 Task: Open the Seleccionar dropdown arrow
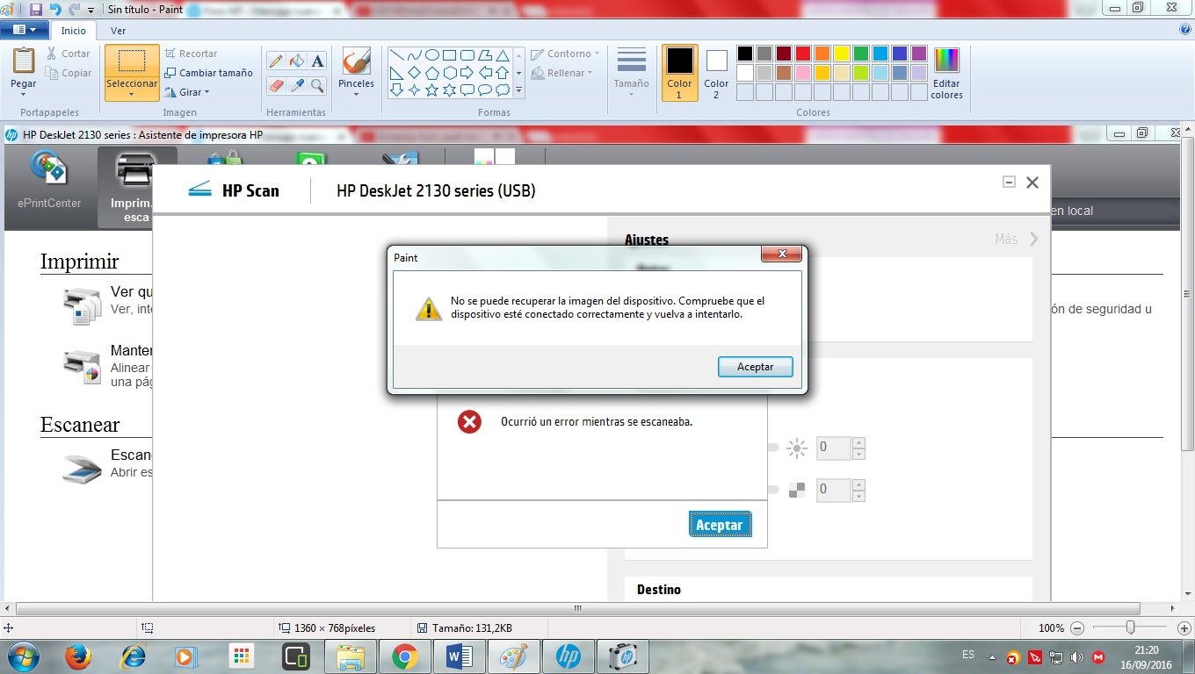132,93
